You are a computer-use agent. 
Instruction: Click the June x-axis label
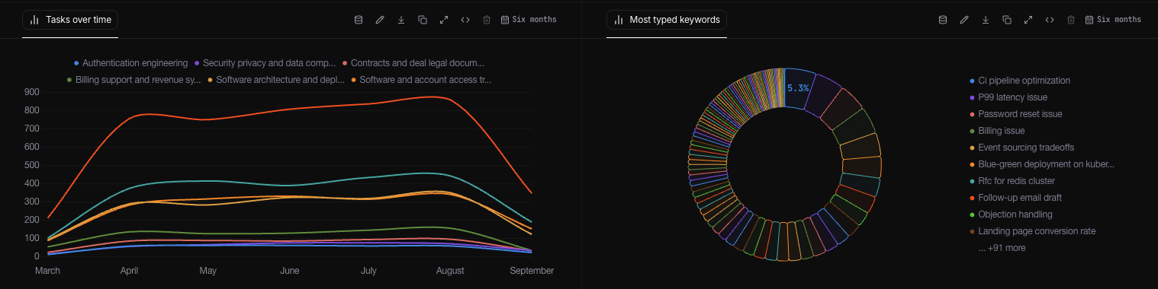[x=290, y=271]
